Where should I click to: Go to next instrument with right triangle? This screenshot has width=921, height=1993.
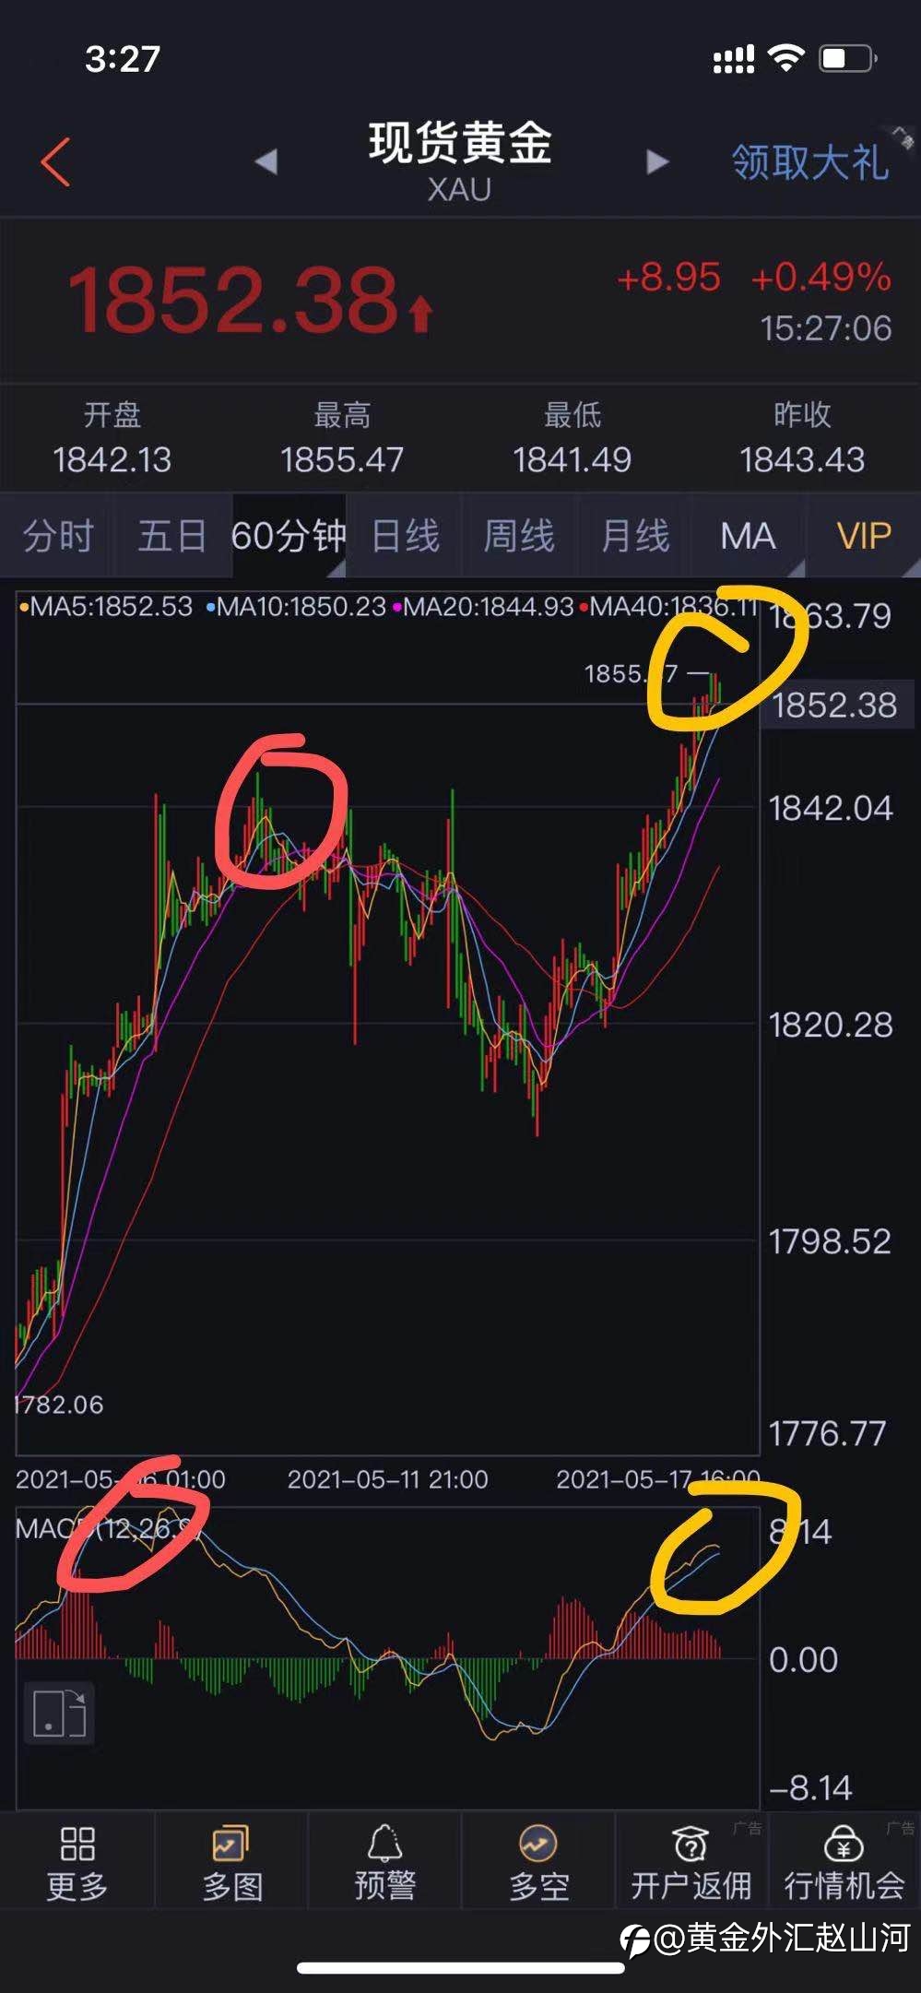(656, 161)
